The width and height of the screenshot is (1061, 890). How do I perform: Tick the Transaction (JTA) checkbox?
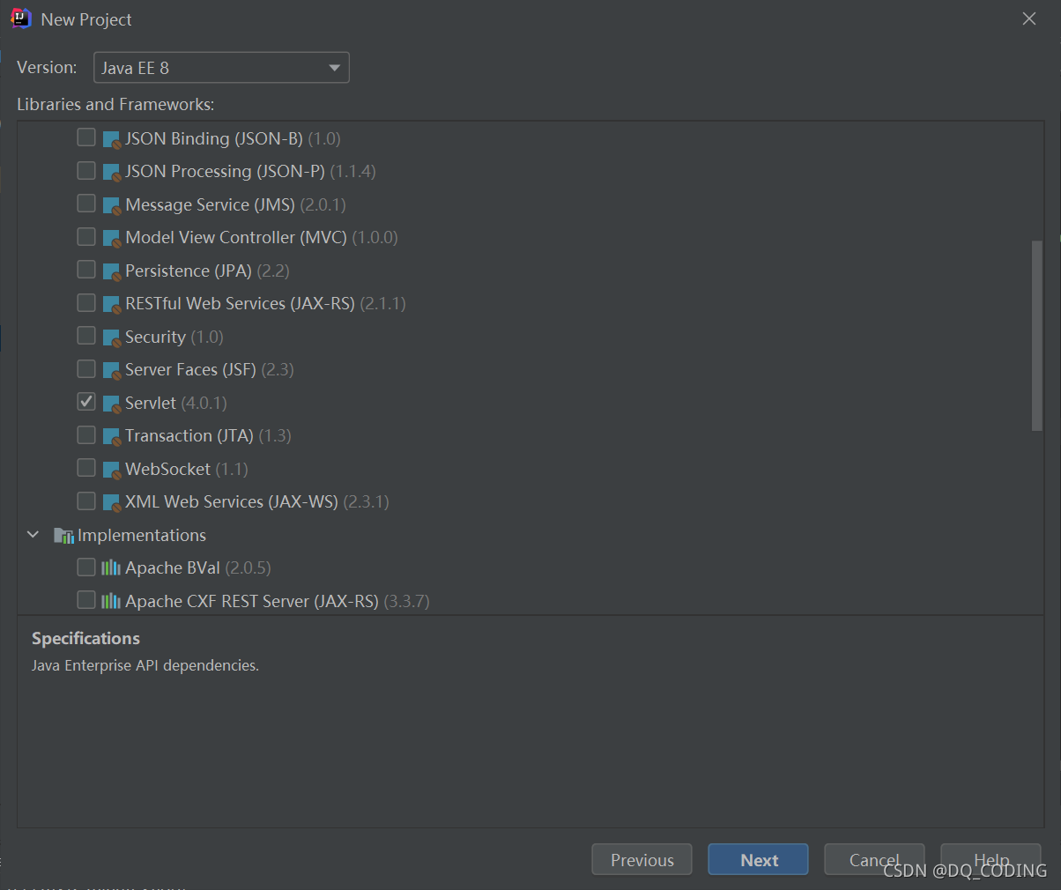pos(86,434)
